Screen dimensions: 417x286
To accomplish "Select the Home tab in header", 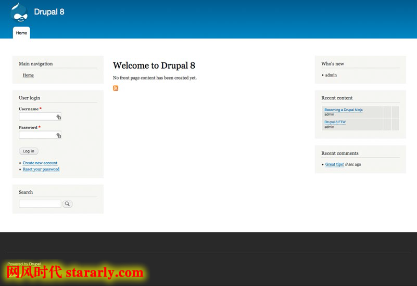I will pos(21,33).
